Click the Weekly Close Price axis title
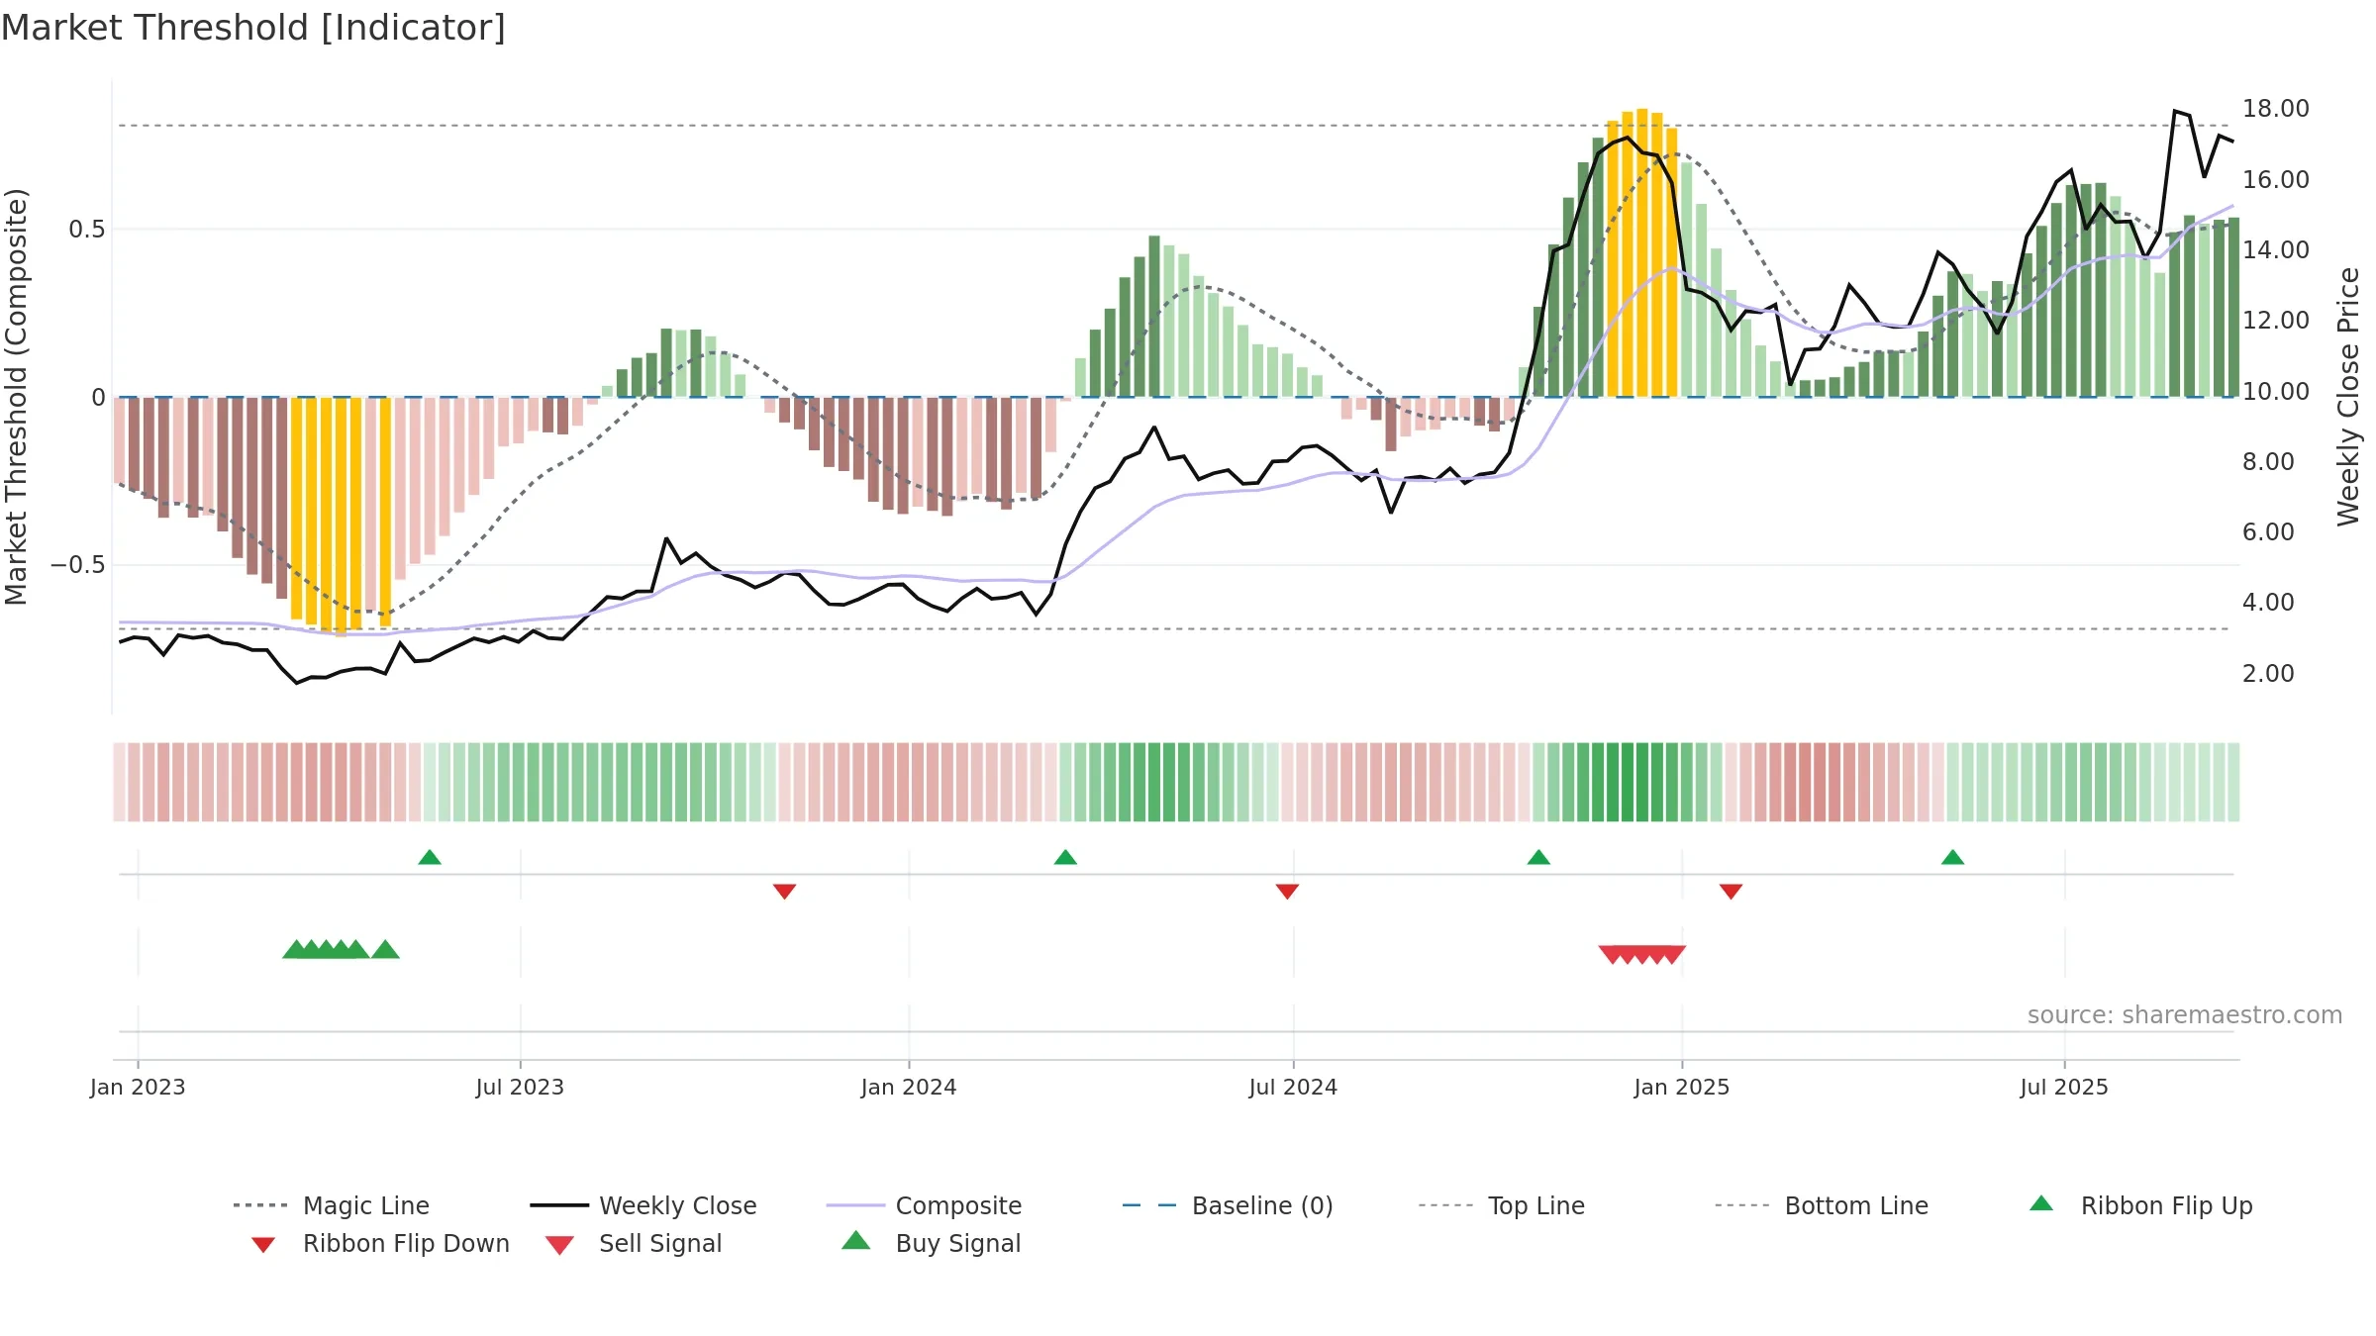This screenshot has width=2376, height=1336. pos(2348,397)
